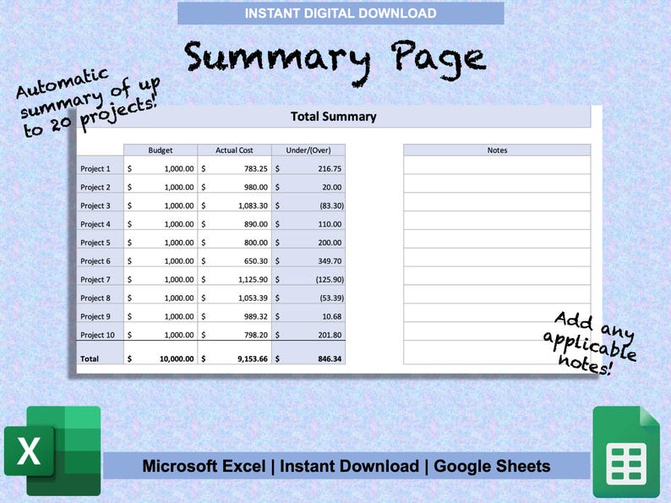Viewport: 671px width, 503px height.
Task: Click the Notes column header
Action: (x=497, y=150)
